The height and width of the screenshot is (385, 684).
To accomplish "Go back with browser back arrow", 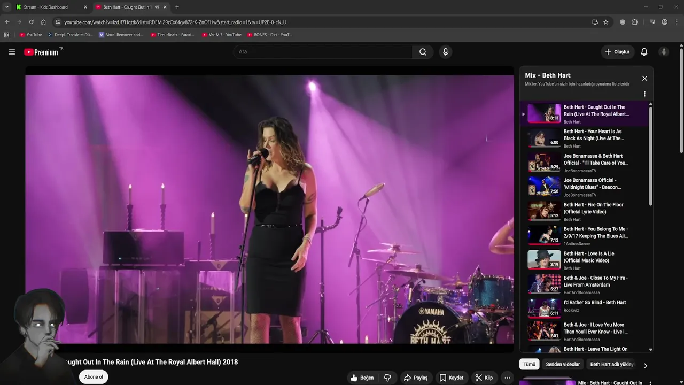I will [x=7, y=22].
